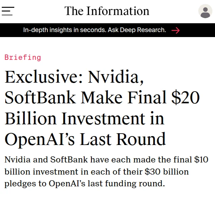Open the Briefing category label
This screenshot has height=202, width=215.
click(x=23, y=57)
